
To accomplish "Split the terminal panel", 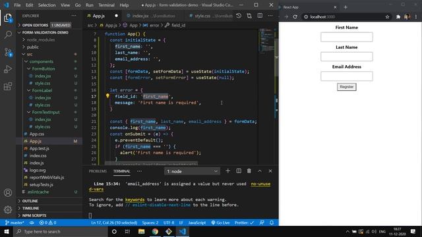I will [x=239, y=171].
